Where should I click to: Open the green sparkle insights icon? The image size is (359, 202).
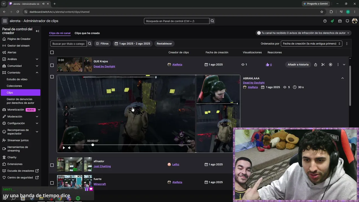coord(332,21)
